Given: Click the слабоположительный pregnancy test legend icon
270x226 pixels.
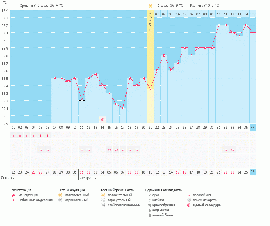Looking at the screenshot, I should point(103,205).
